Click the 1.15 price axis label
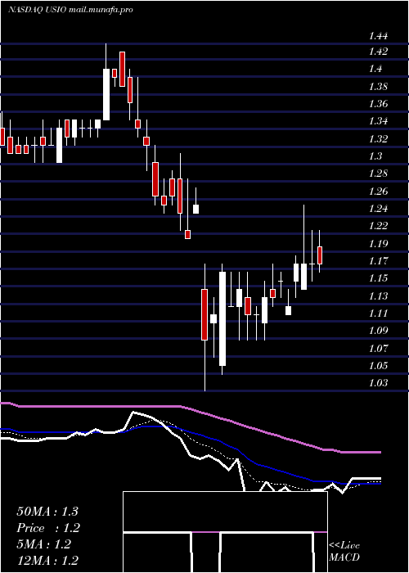409x573 pixels. click(378, 277)
